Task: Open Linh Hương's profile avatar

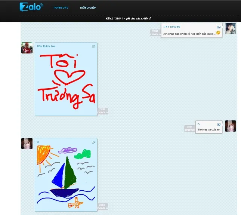Action: coord(230,28)
